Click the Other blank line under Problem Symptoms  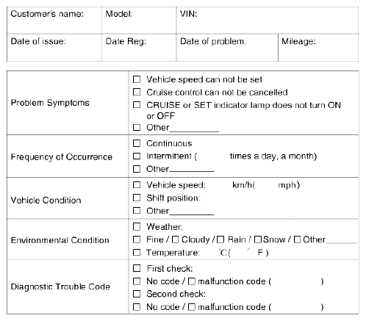tap(194, 129)
